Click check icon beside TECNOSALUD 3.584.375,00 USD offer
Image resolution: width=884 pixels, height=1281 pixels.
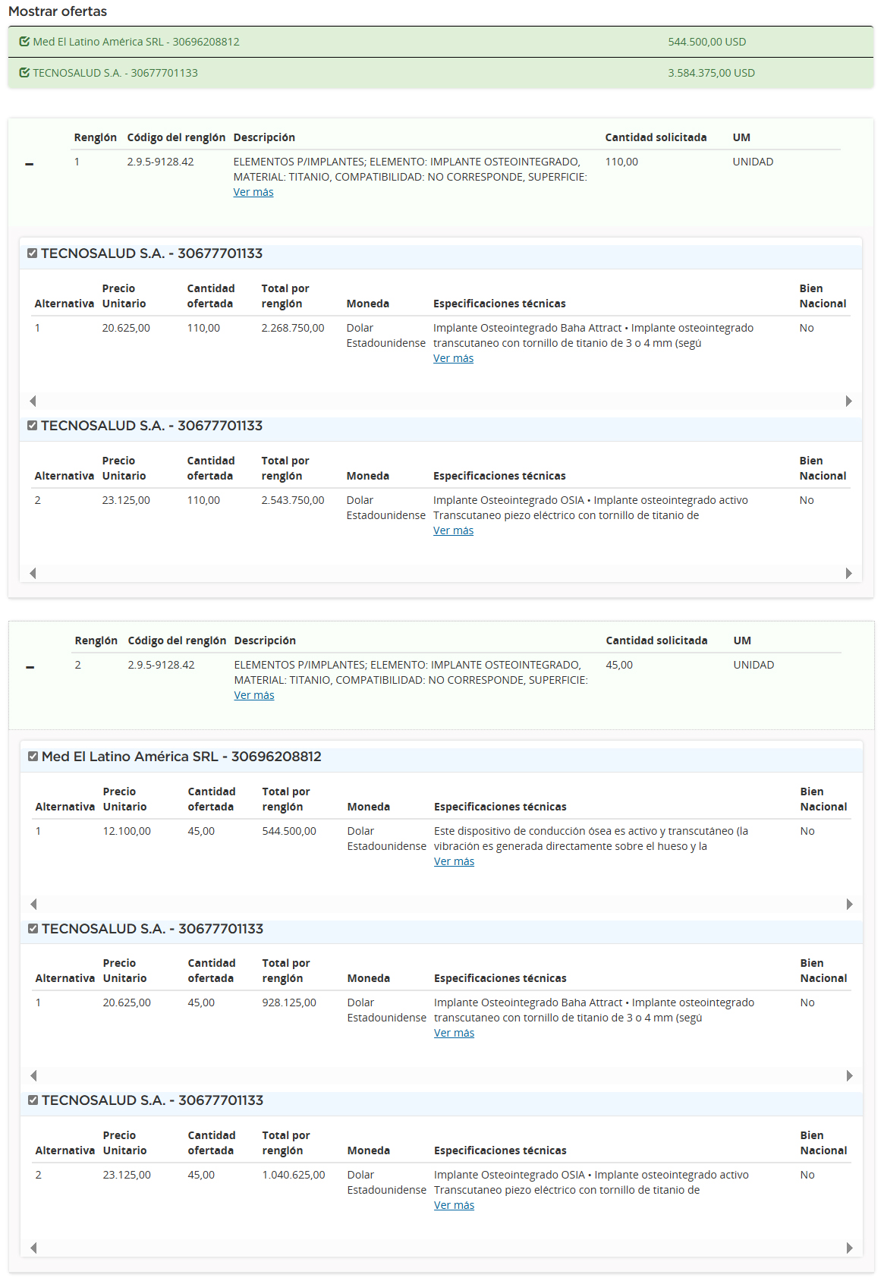pyautogui.click(x=24, y=73)
